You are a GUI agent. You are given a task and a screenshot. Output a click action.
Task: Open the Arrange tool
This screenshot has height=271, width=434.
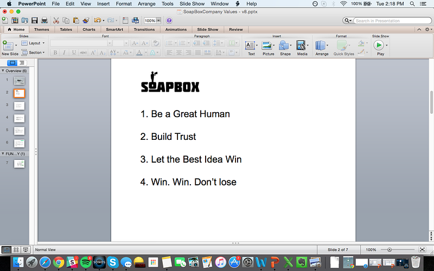[322, 48]
